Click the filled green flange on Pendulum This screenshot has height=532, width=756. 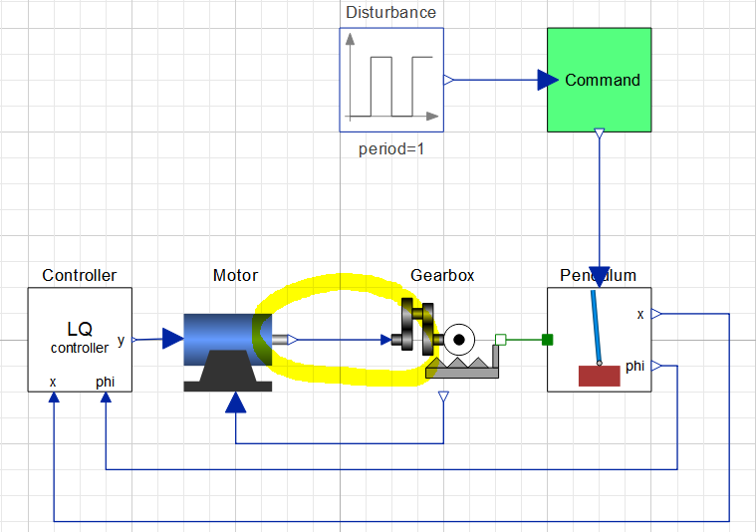coord(547,340)
